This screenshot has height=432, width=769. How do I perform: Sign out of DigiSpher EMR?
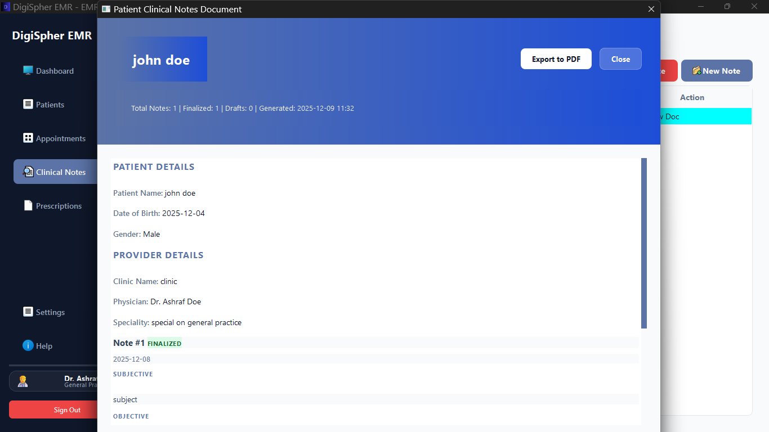[67, 409]
